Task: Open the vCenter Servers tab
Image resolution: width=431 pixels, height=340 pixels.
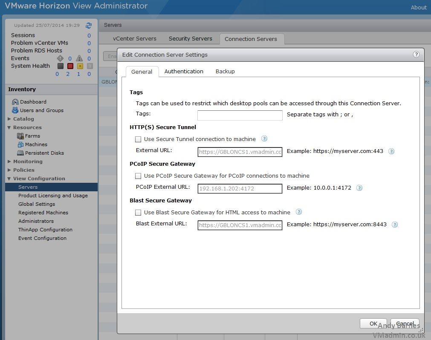Action: point(135,39)
